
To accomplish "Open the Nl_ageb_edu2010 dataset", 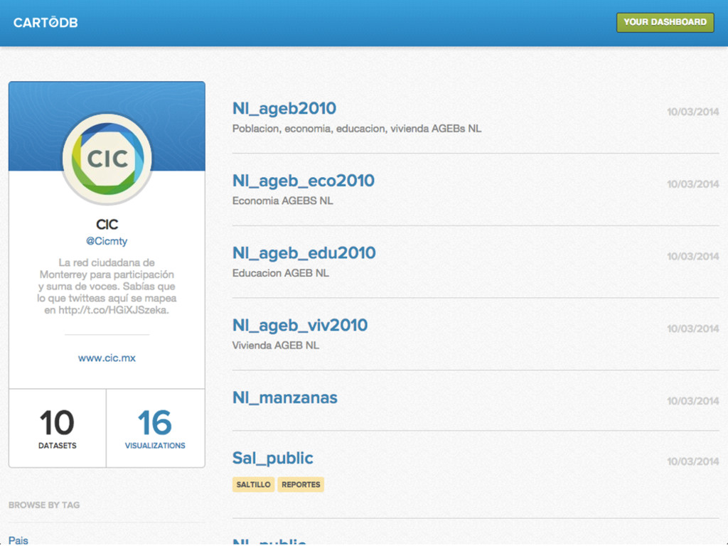I will click(x=304, y=253).
